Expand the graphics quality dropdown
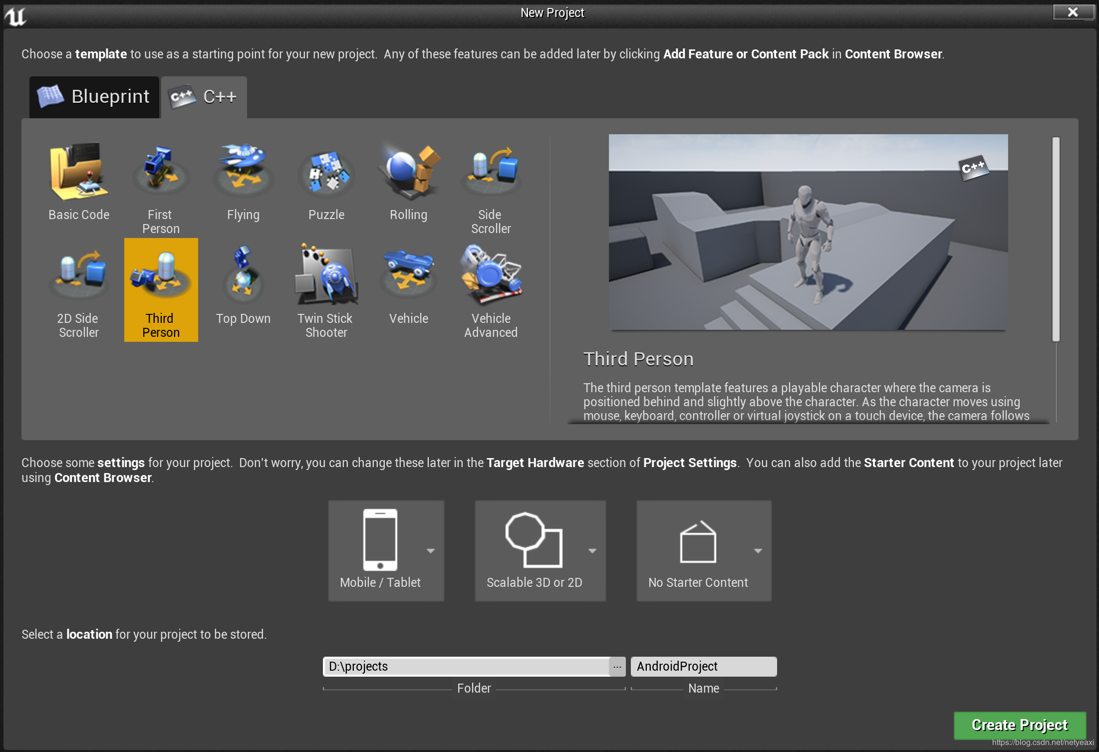Viewport: 1099px width, 752px height. [593, 551]
